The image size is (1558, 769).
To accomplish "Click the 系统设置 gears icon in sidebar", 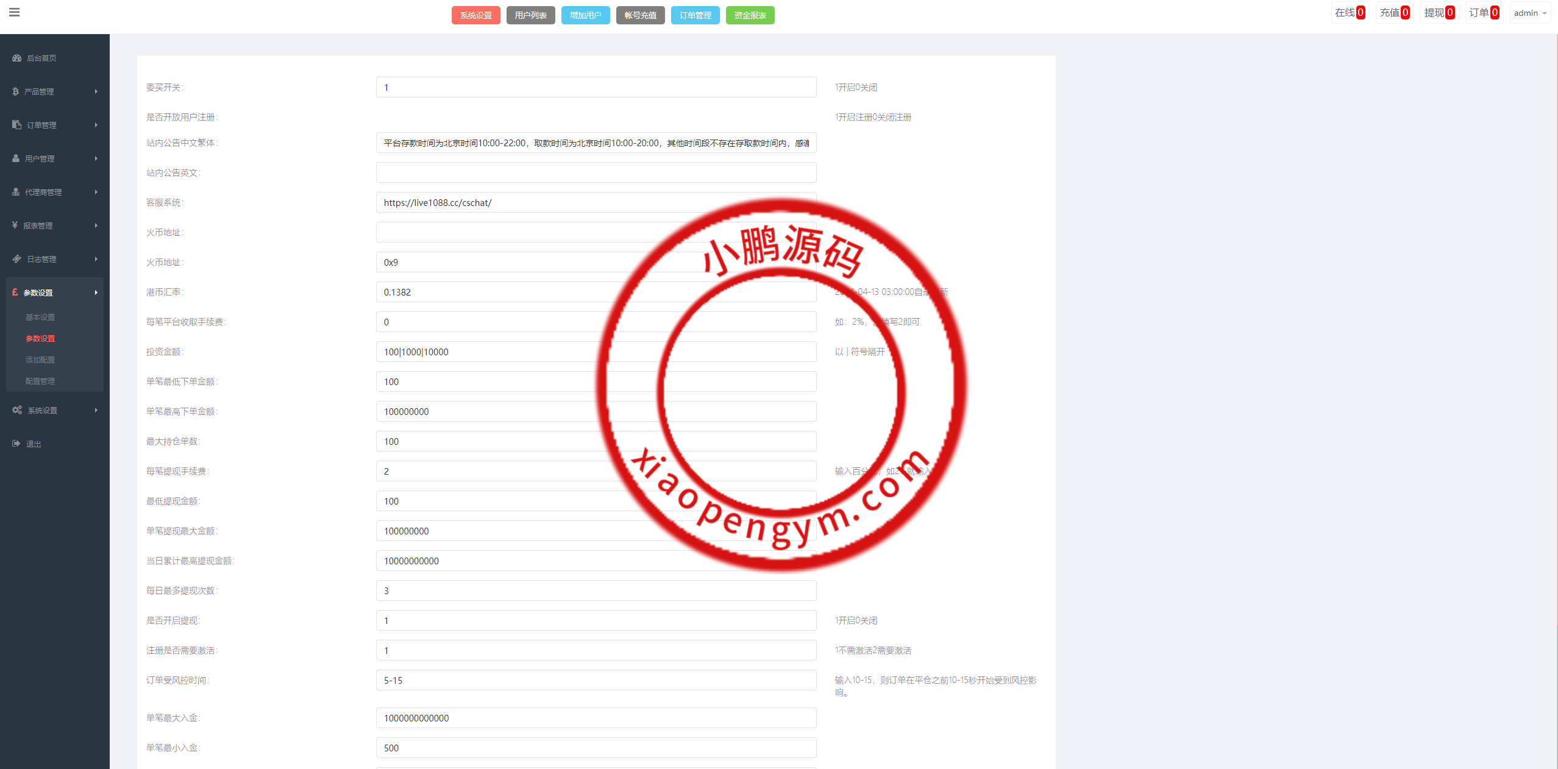I will point(17,410).
